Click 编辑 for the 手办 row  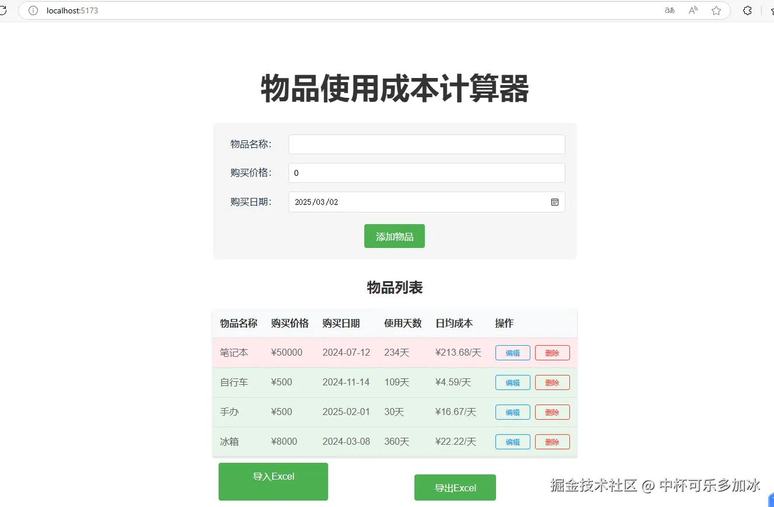pos(513,412)
